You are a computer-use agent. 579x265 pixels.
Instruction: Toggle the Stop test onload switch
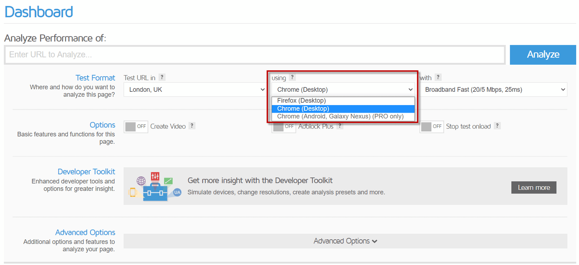tap(432, 127)
